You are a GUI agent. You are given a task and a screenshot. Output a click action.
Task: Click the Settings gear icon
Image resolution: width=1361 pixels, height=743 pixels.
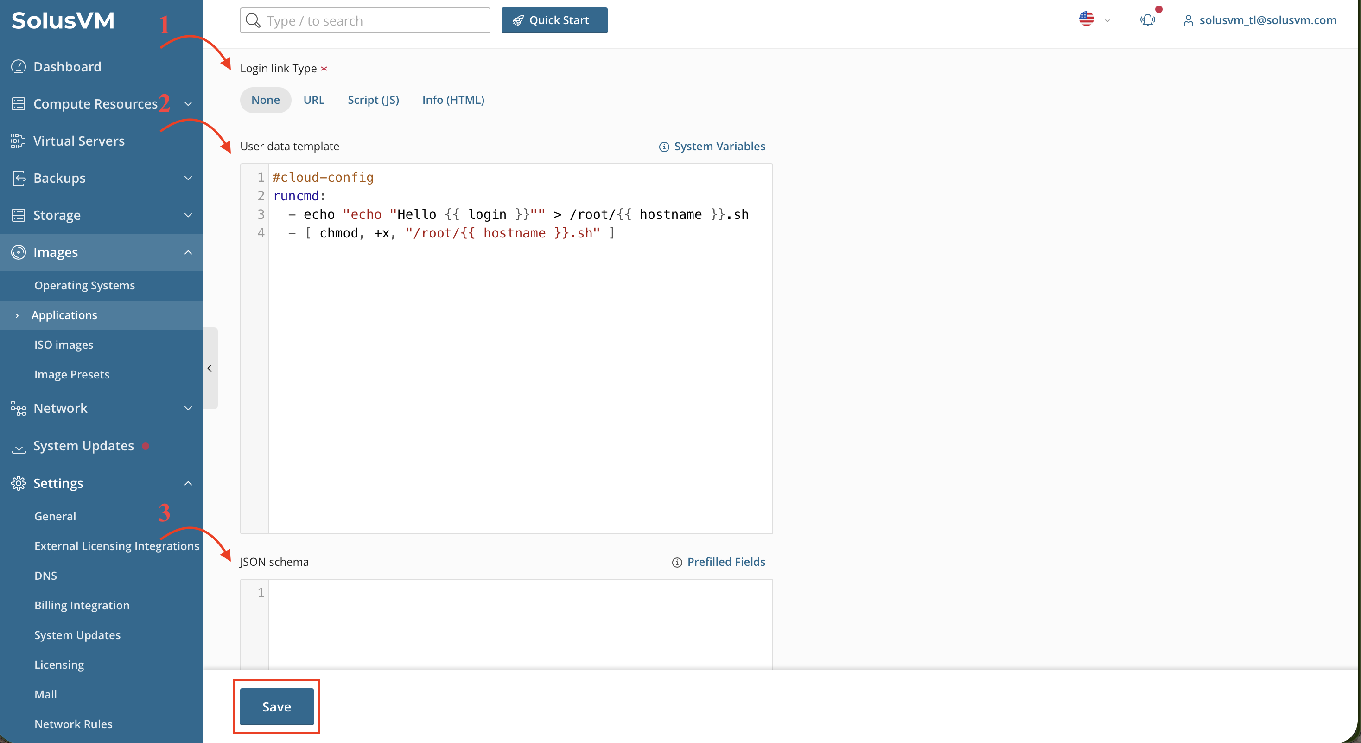tap(19, 483)
